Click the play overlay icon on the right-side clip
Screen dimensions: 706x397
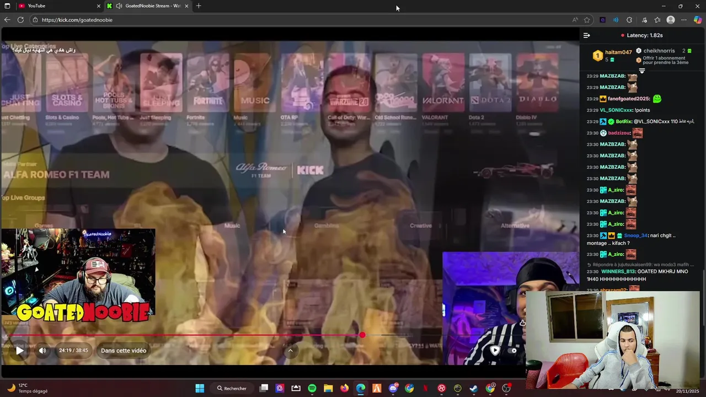pyautogui.click(x=495, y=350)
